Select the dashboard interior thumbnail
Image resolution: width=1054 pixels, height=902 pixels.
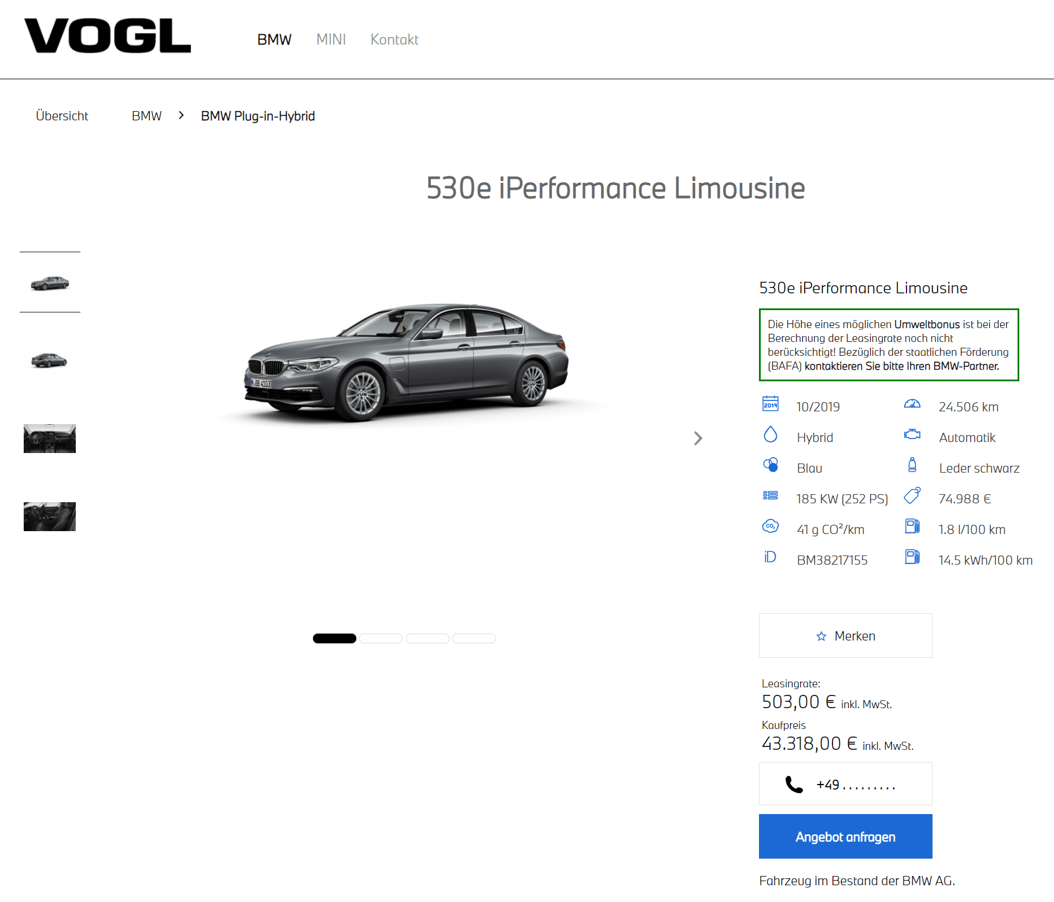click(50, 439)
